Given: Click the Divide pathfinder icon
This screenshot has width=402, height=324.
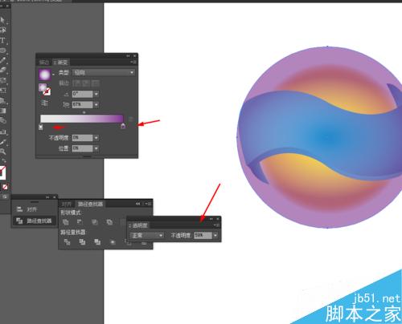Looking at the screenshot, I should 67,242.
